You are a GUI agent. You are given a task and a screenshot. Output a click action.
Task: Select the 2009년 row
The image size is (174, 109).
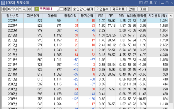pos(85,84)
